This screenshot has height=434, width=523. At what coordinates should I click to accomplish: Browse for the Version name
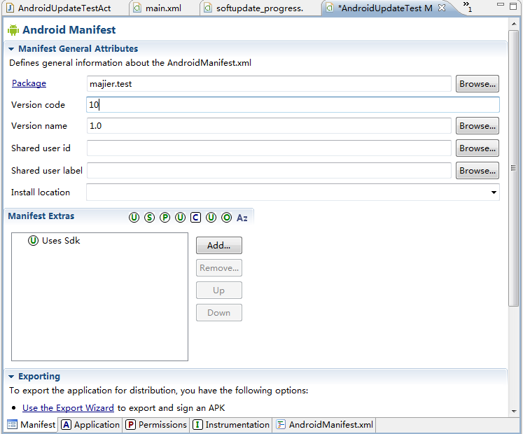click(x=477, y=126)
